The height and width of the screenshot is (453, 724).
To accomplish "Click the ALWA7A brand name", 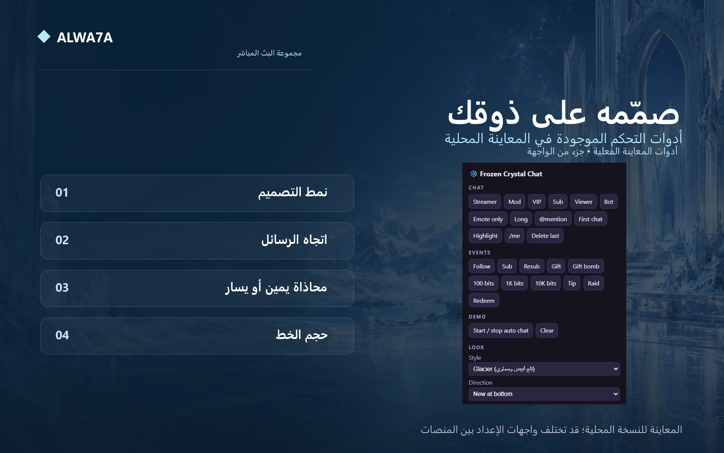I will (85, 37).
